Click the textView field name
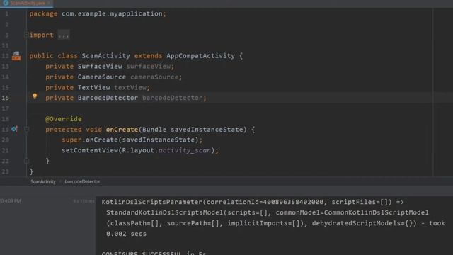Viewport: 453px width, 255px height. coord(130,87)
